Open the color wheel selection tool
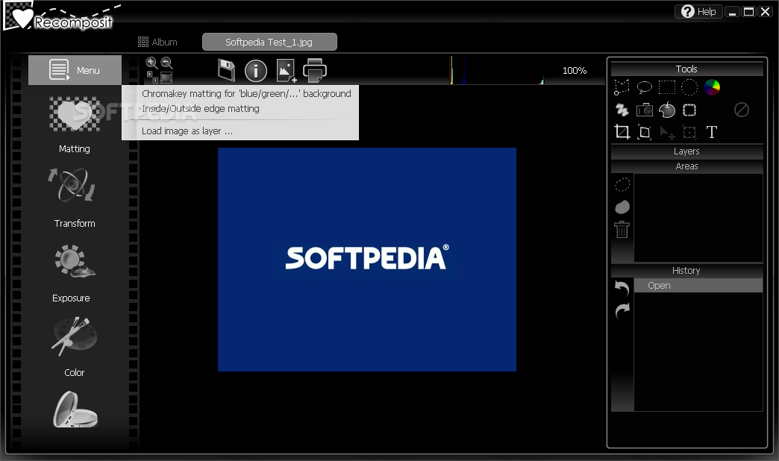Viewport: 779px width, 461px height. pyautogui.click(x=712, y=87)
